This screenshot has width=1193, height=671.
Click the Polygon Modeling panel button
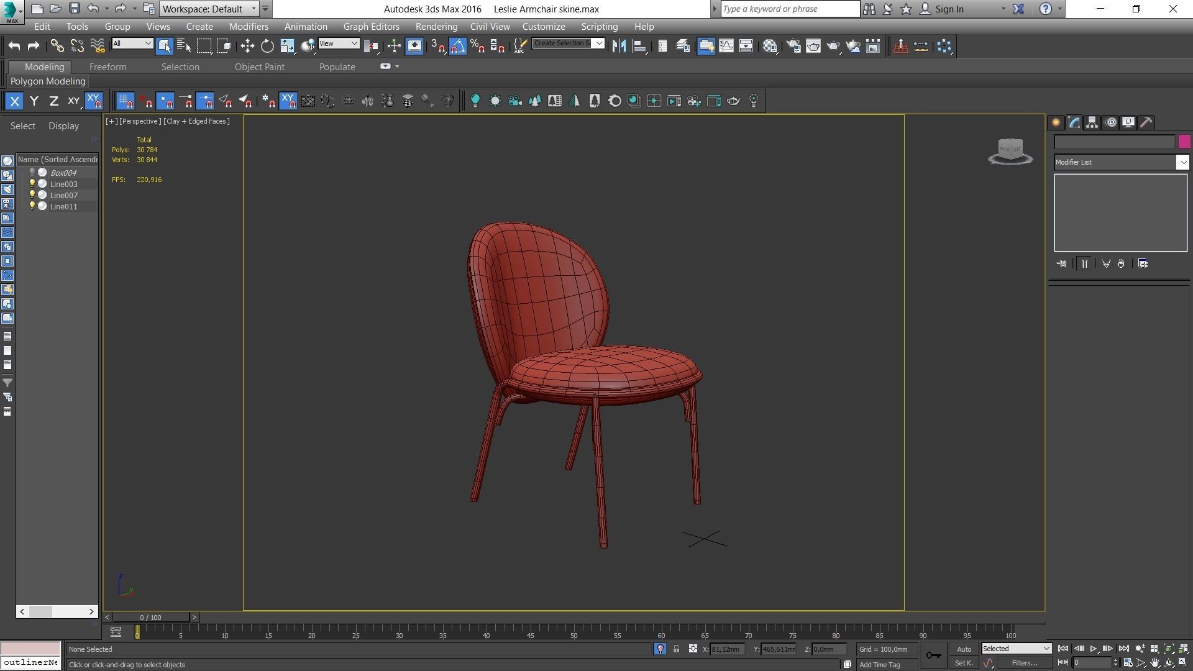coord(48,81)
